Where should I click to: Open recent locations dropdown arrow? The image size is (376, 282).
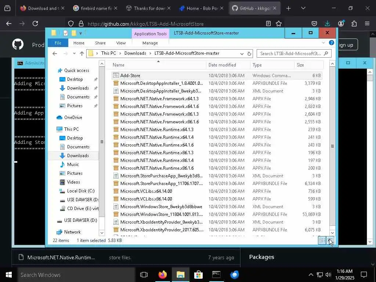click(74, 54)
